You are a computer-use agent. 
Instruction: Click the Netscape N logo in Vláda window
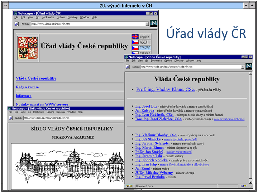249,66
